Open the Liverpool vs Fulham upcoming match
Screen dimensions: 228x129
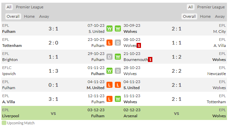pyautogui.click(x=53, y=113)
